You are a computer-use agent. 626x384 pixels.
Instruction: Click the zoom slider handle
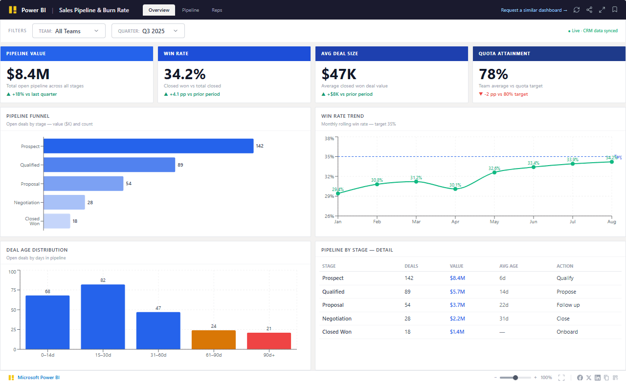515,378
